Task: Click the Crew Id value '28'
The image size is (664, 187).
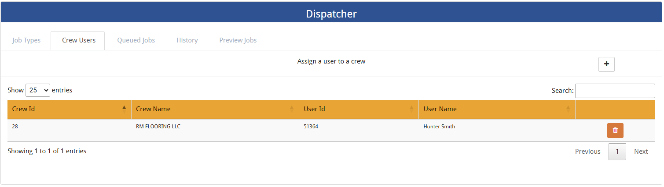Action: coord(15,127)
